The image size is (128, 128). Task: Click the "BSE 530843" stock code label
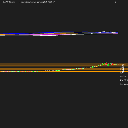click(x=49, y=2)
